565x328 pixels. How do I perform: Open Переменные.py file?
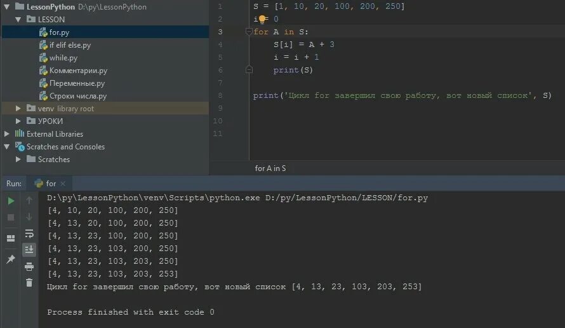(x=77, y=83)
